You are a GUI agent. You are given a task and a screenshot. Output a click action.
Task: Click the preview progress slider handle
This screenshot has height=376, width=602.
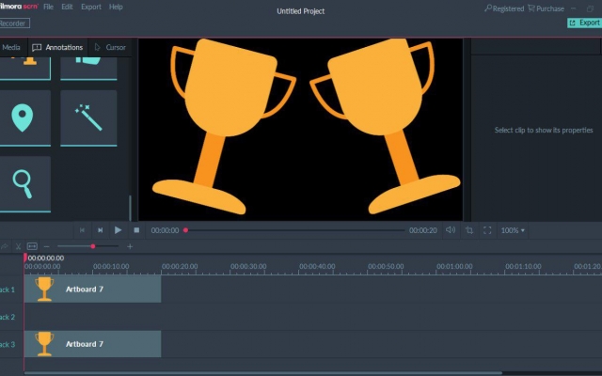[185, 230]
